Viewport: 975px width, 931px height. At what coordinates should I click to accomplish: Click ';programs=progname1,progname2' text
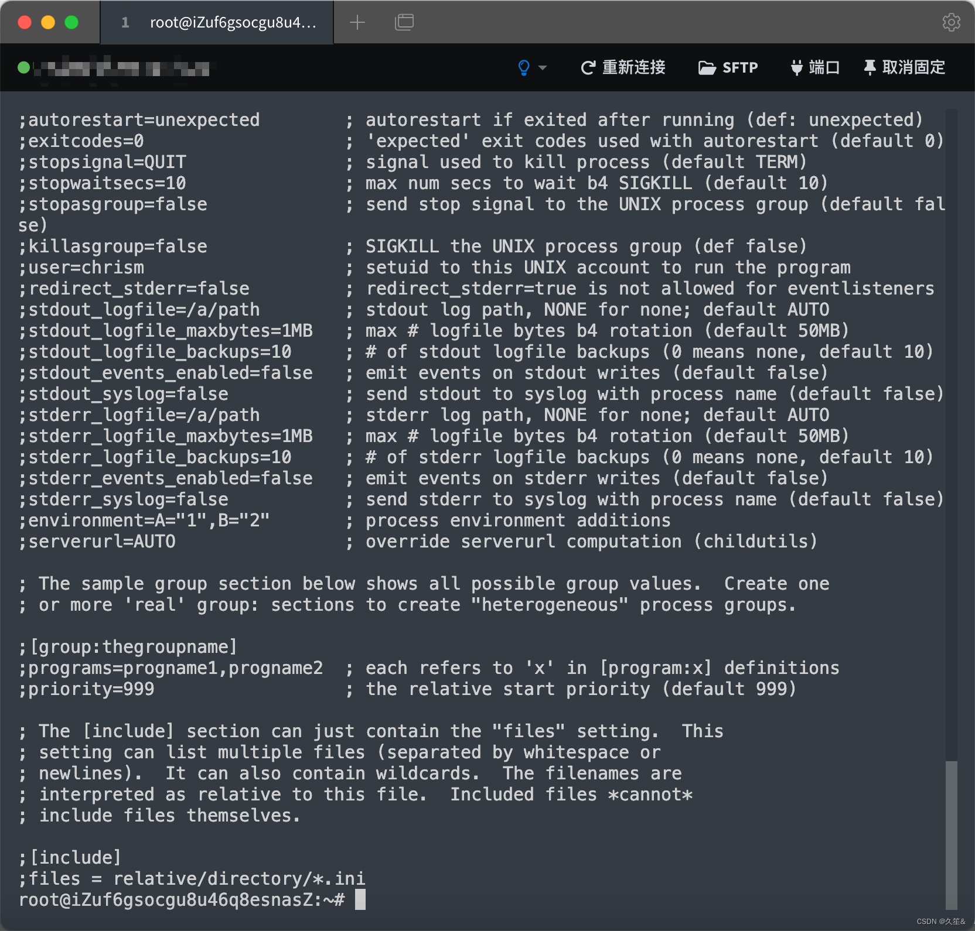171,668
